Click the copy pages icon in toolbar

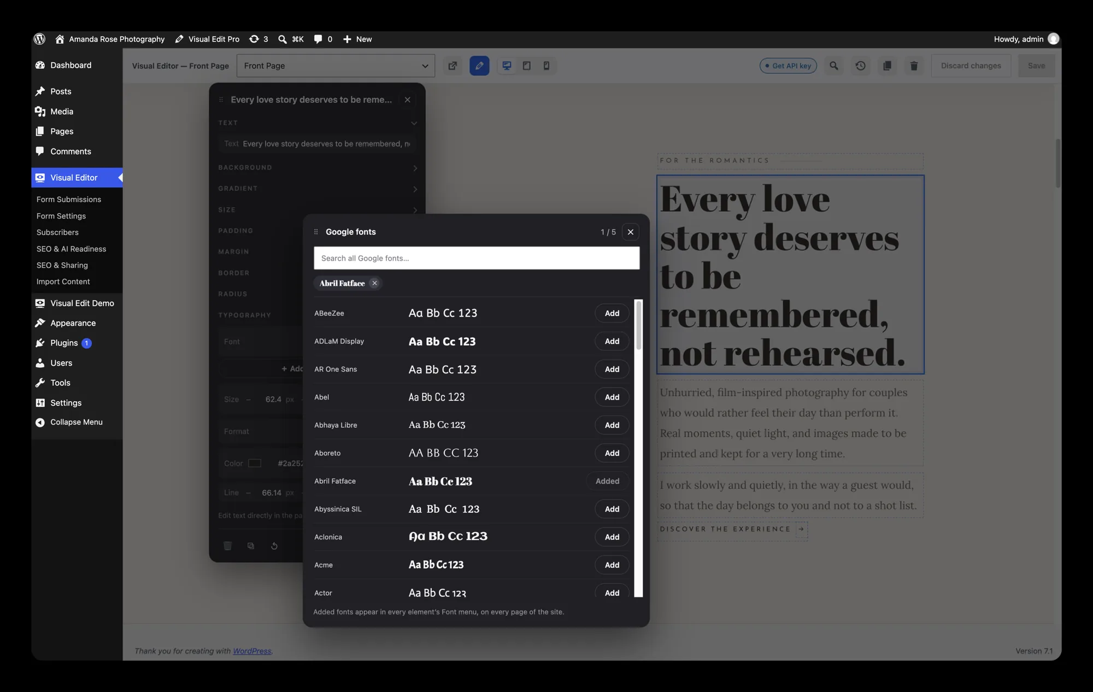[x=887, y=66]
